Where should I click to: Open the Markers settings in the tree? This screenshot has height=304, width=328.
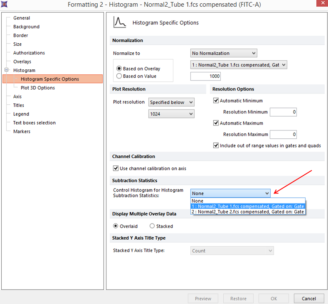(22, 131)
